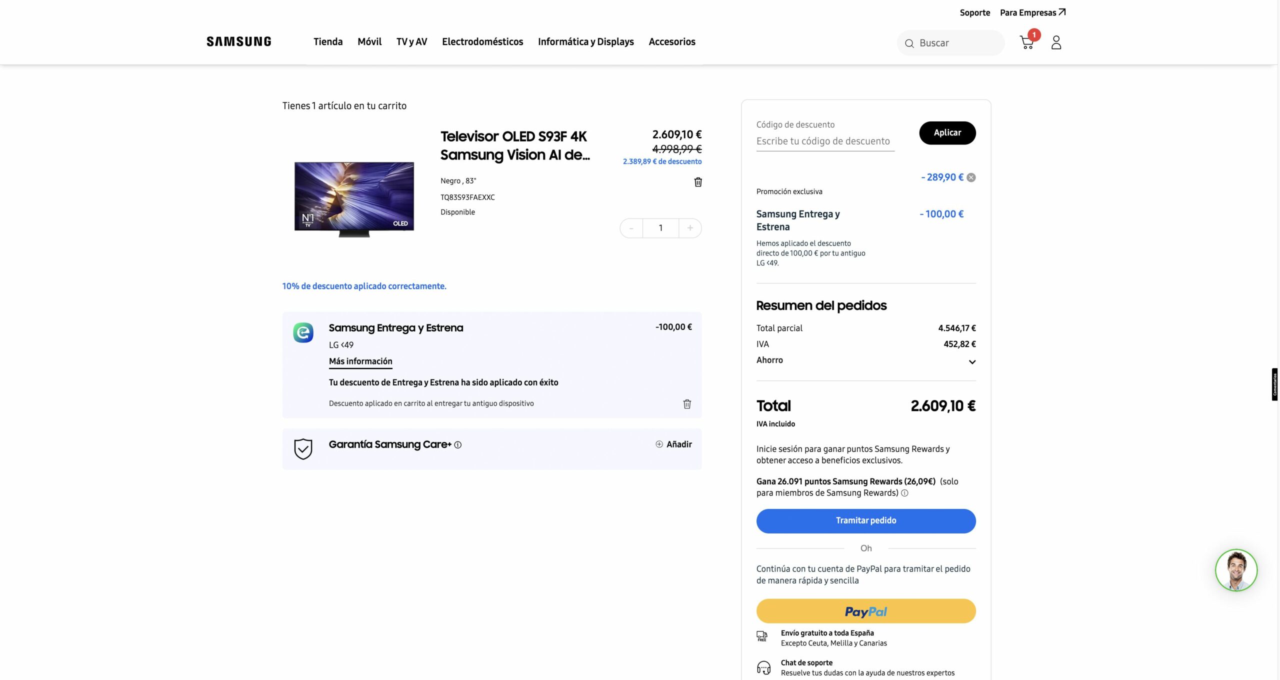The height and width of the screenshot is (680, 1280).
Task: Open the Electrodomésticos menu
Action: (x=482, y=41)
